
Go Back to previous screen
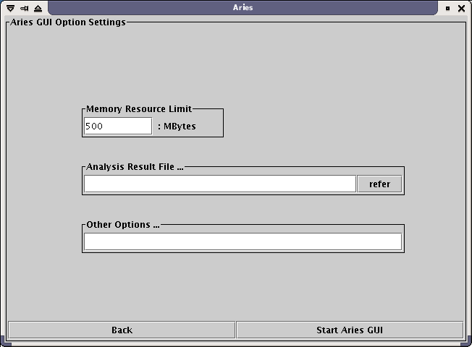point(122,330)
